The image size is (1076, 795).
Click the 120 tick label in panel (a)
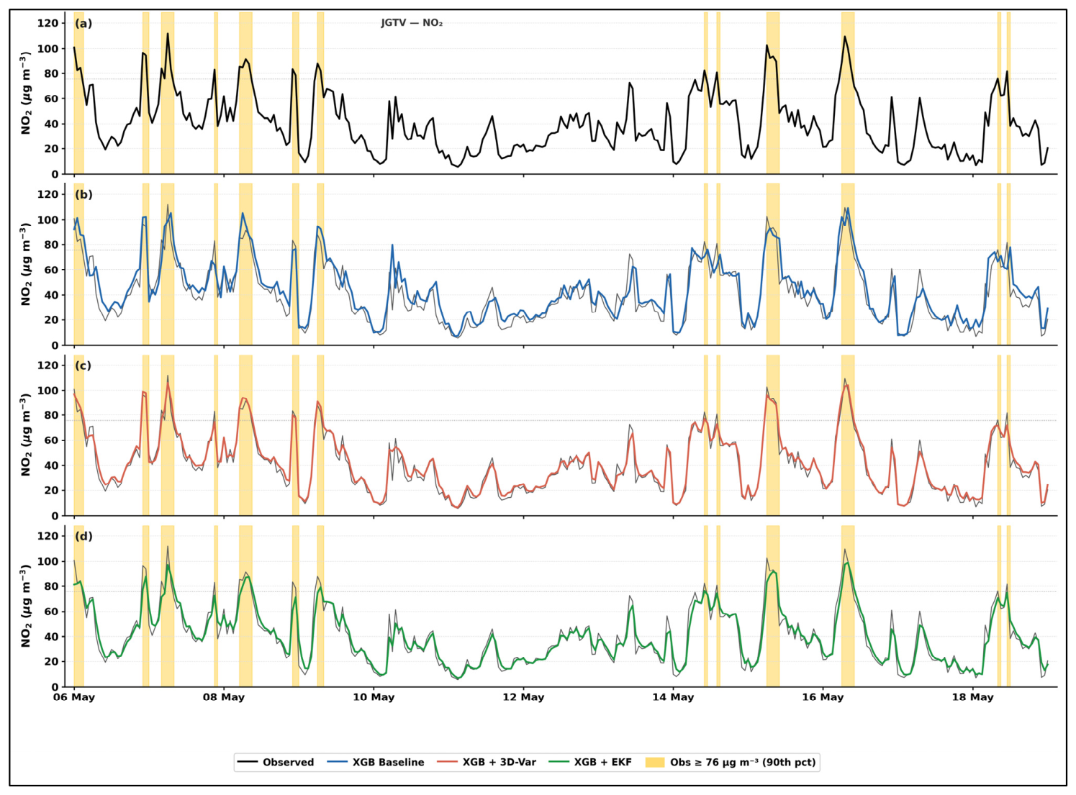(48, 23)
